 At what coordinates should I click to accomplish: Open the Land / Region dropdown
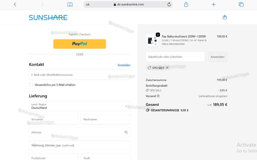(x=80, y=106)
